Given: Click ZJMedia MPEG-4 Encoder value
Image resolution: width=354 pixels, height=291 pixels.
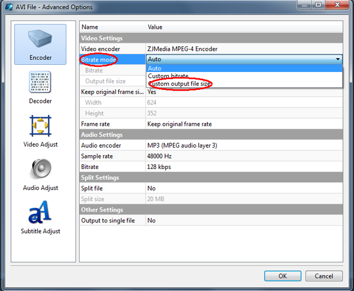Looking at the screenshot, I should (x=182, y=49).
